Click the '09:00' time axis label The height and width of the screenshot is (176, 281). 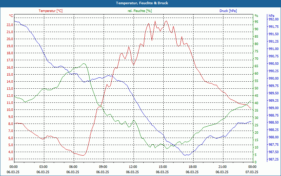(x=103, y=166)
